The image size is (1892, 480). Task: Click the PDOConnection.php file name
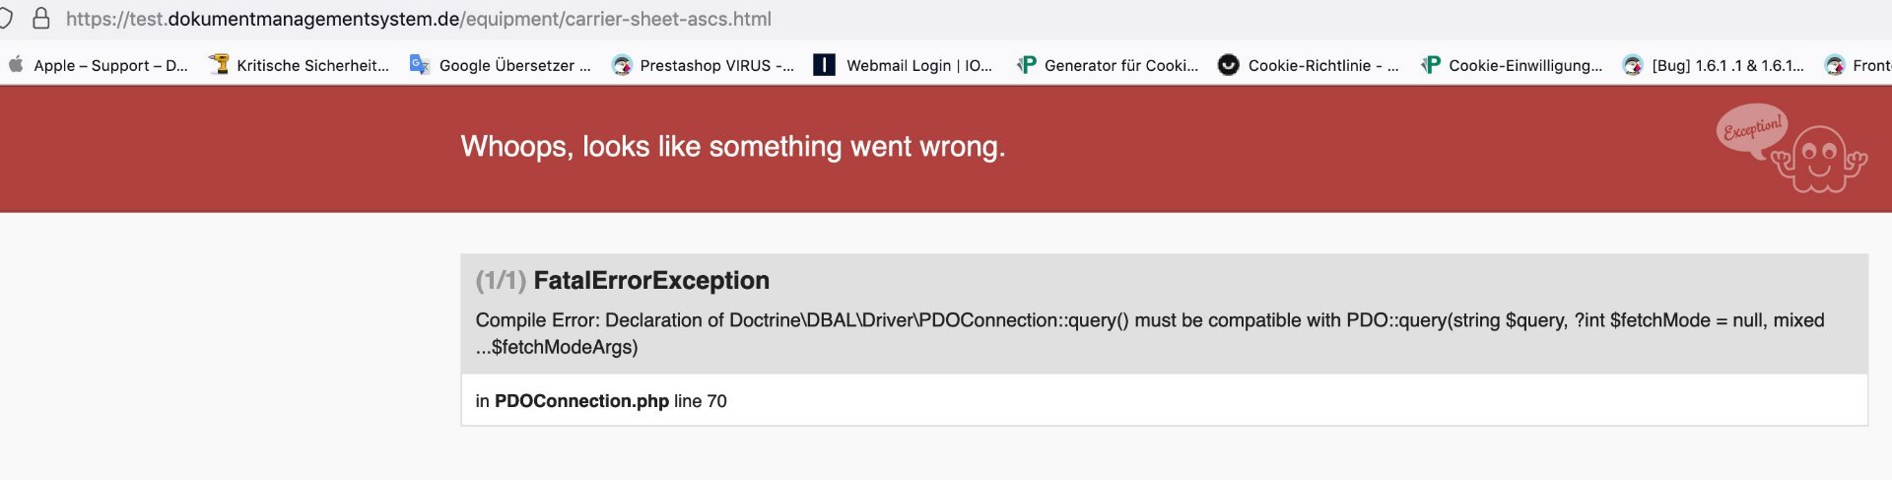(x=581, y=401)
